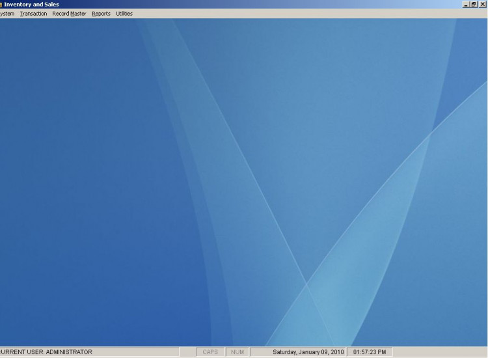The width and height of the screenshot is (488, 358).
Task: Click the NUM indicator in status bar
Action: (237, 352)
